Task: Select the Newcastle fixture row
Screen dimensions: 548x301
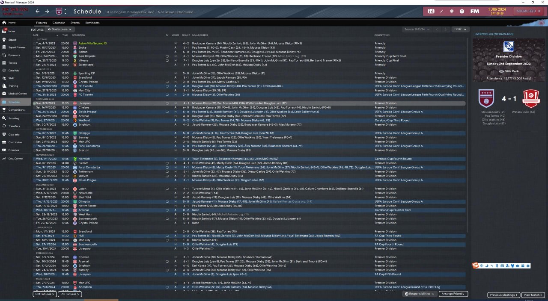Action: [x=249, y=193]
